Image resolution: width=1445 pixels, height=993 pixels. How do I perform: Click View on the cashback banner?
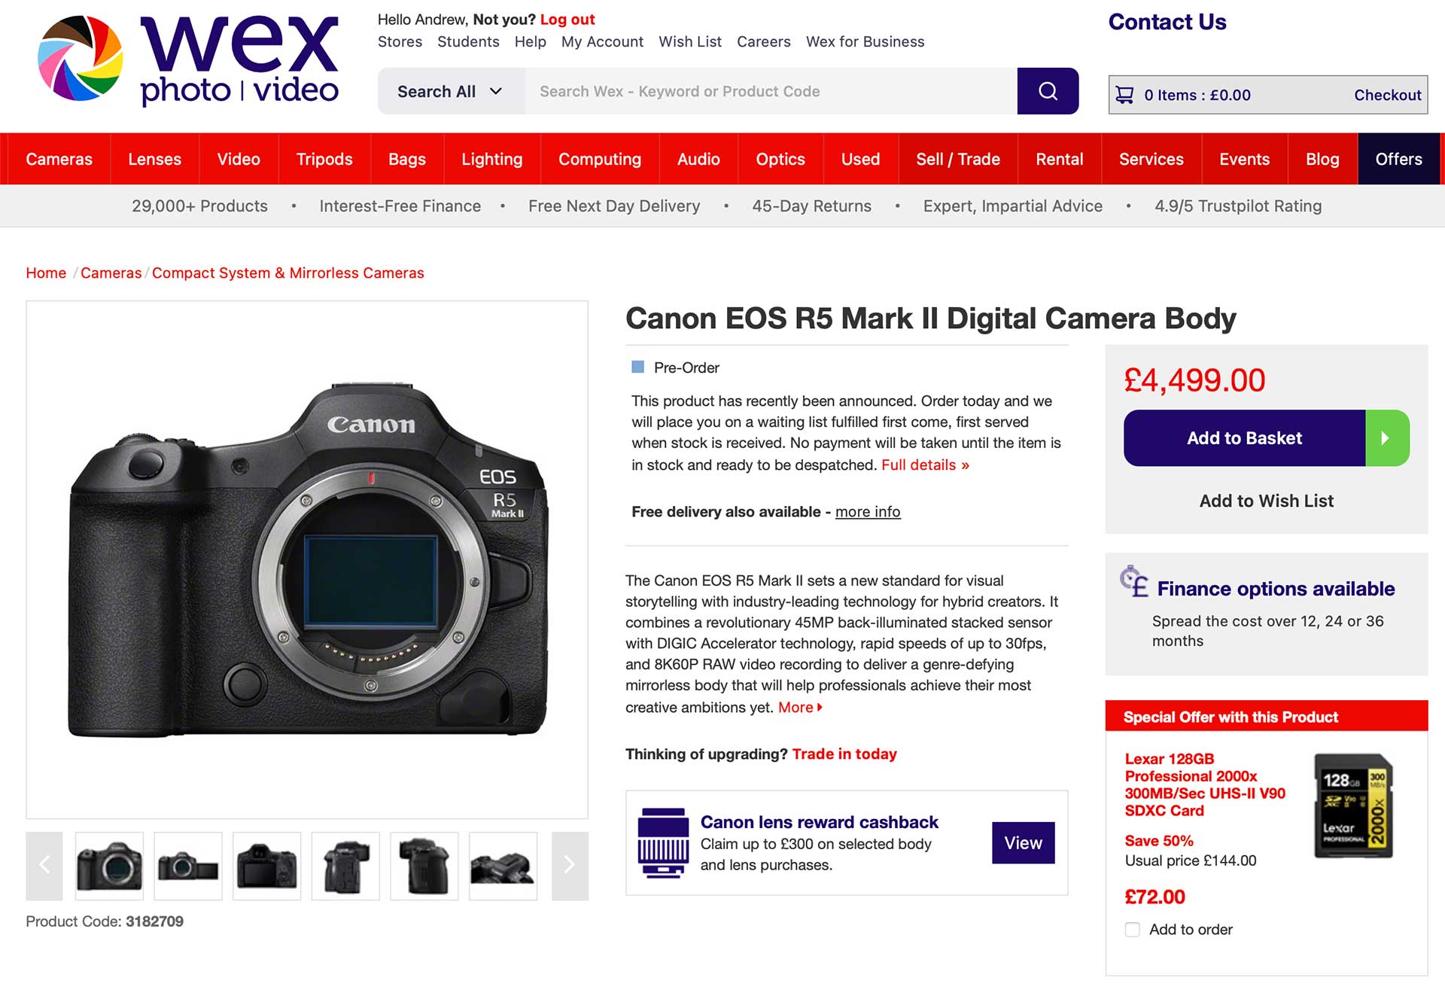(1023, 843)
